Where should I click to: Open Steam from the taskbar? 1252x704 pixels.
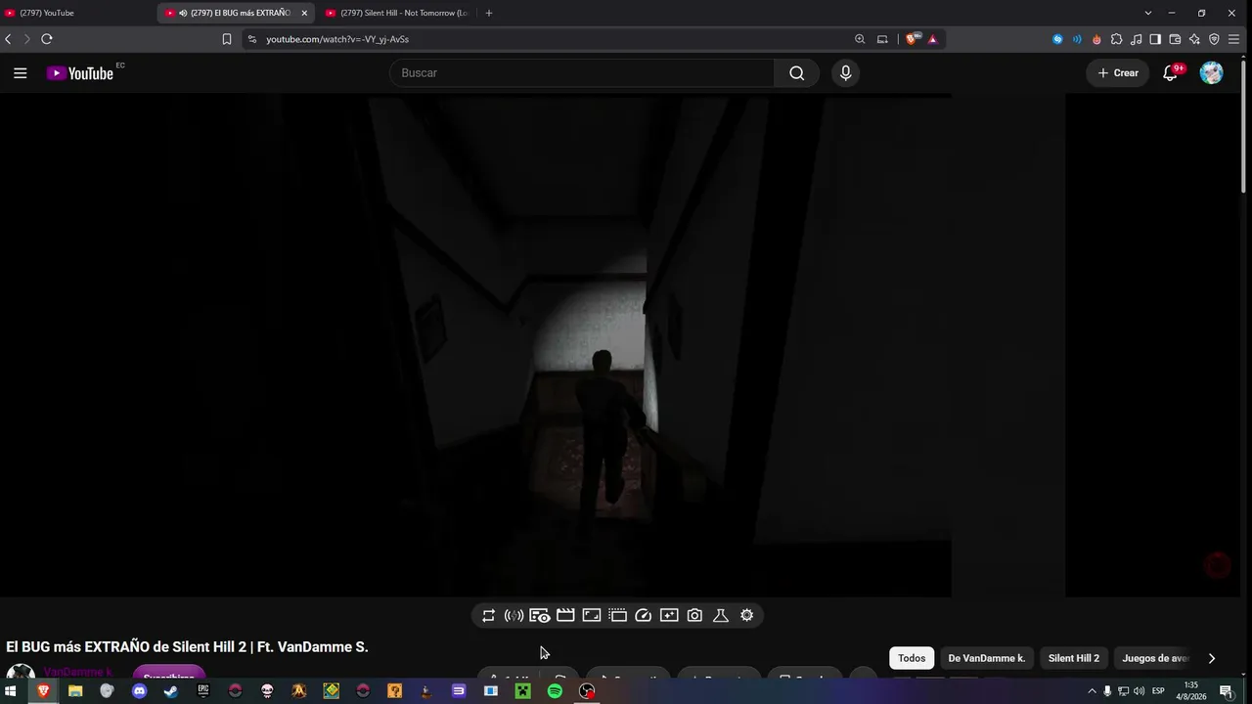pyautogui.click(x=171, y=691)
